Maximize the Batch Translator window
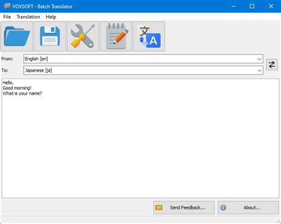Viewport: 281px width, 224px height. pos(252,7)
